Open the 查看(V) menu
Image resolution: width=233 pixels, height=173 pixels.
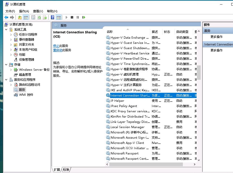tap(38, 11)
